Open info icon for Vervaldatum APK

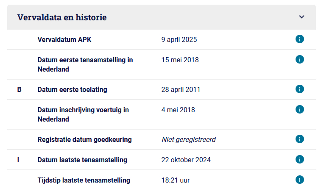pos(299,39)
